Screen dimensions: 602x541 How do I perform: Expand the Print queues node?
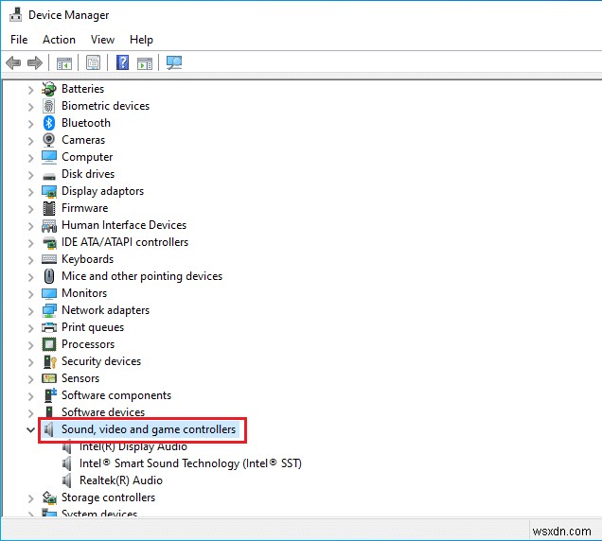(x=30, y=328)
